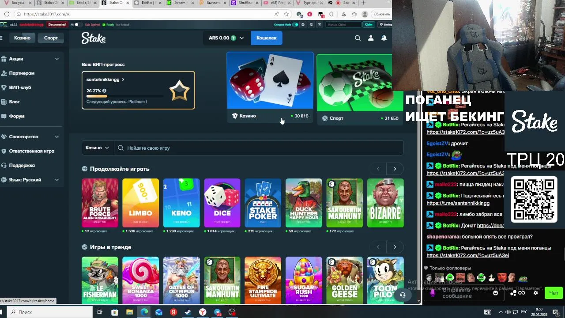Open the user profile icon in header
Viewport: 565px width, 318px height.
coord(371,38)
